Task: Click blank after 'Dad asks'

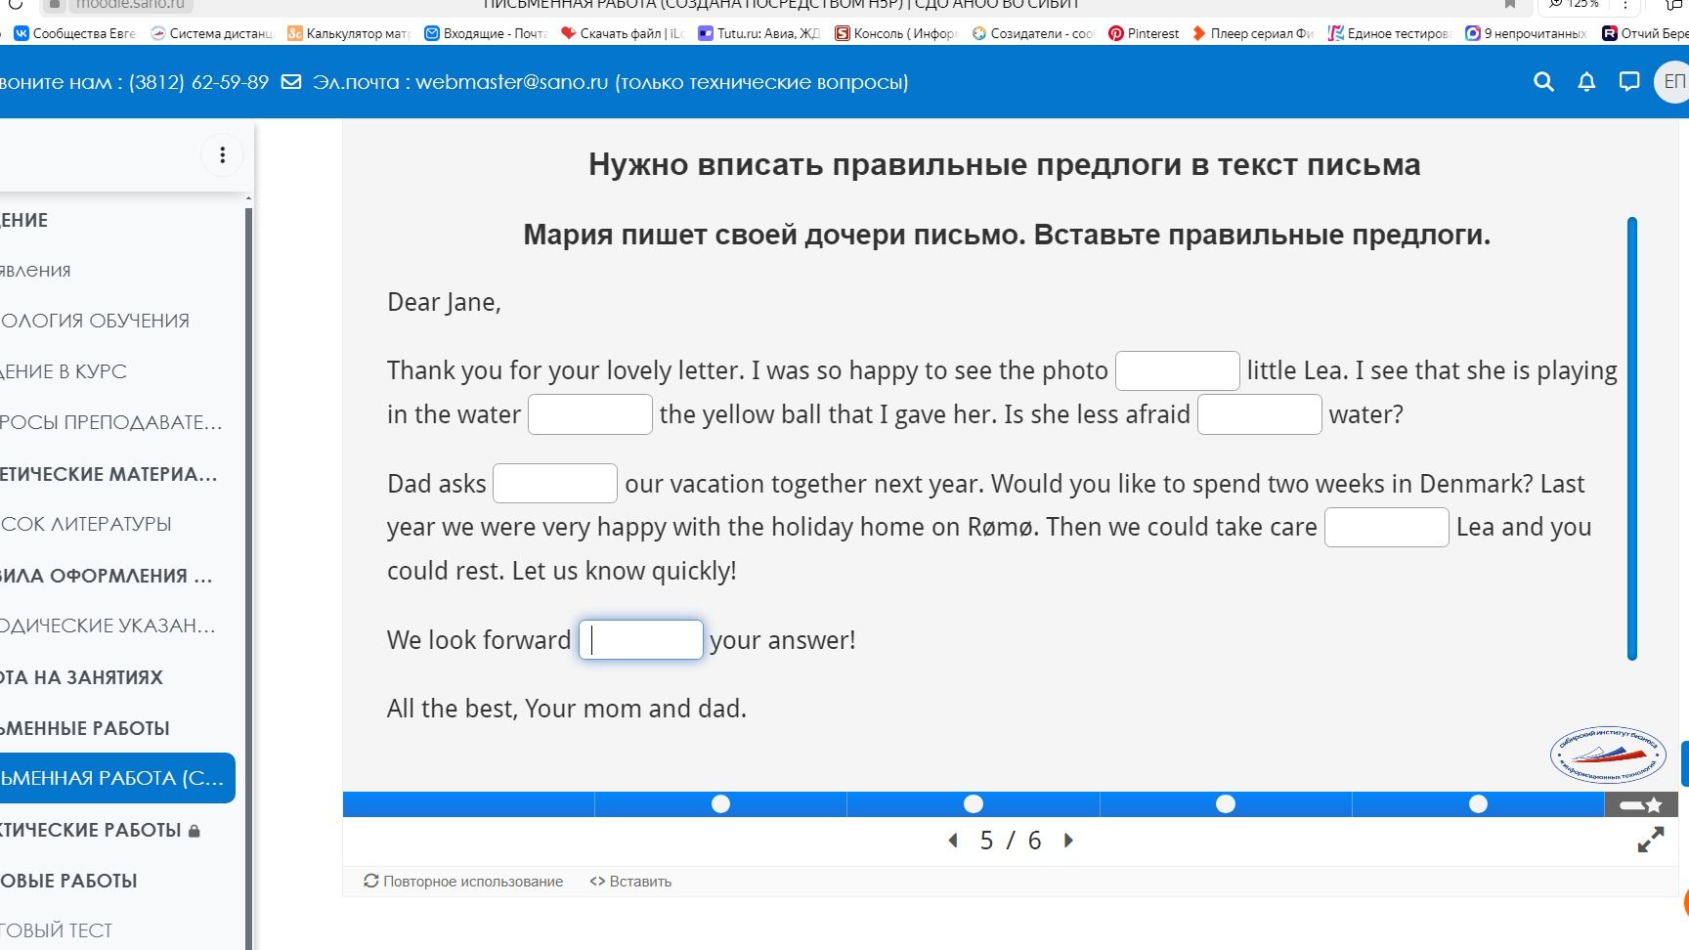Action: pyautogui.click(x=555, y=484)
